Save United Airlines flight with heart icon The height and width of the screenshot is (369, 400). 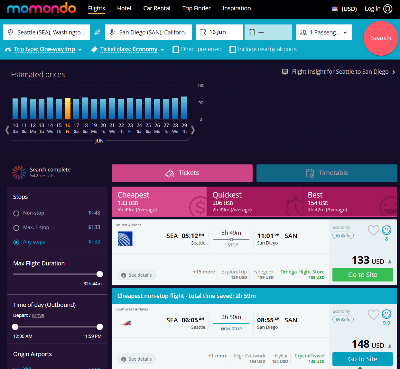[373, 230]
